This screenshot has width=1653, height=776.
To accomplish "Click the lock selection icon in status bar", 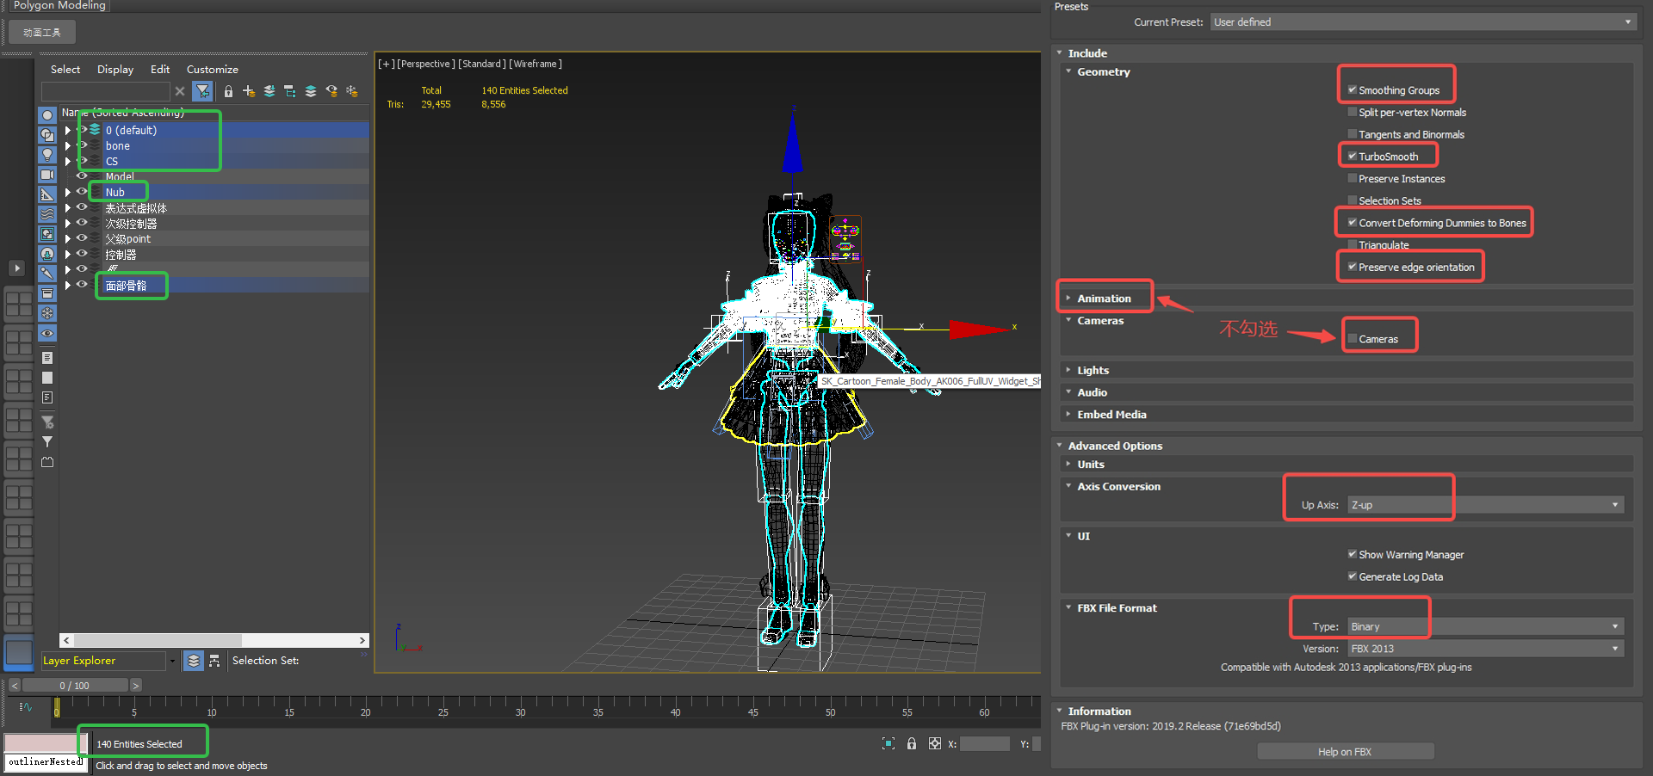I will 912,743.
